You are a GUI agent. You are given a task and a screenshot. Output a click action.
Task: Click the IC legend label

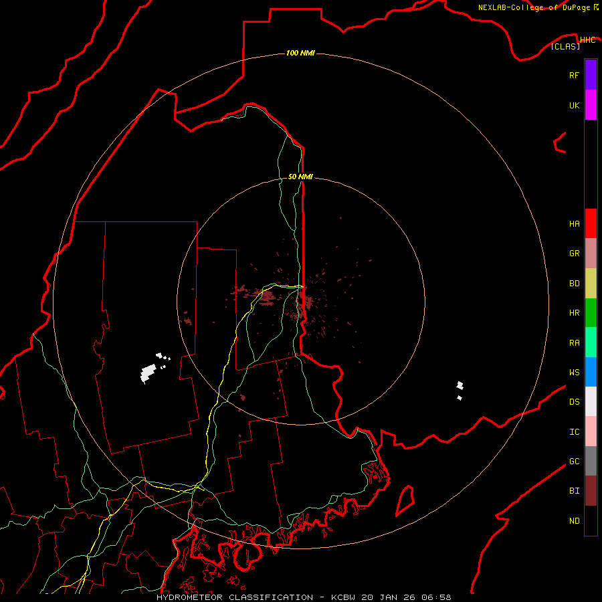[x=574, y=432]
